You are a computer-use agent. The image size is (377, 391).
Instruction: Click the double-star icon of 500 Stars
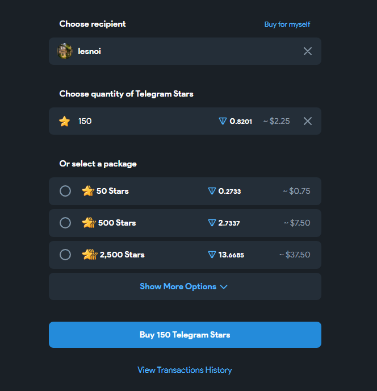89,223
